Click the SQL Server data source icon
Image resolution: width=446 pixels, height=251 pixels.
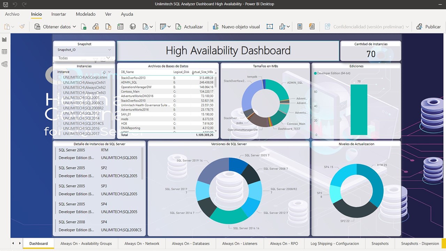[x=108, y=26]
